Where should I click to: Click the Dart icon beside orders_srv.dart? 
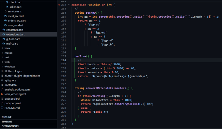[5, 21]
